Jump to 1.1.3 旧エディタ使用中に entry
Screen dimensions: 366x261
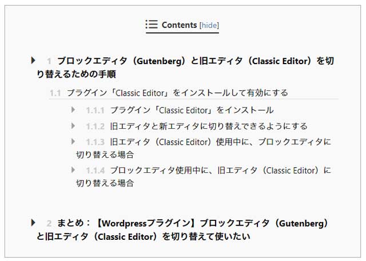coord(204,148)
